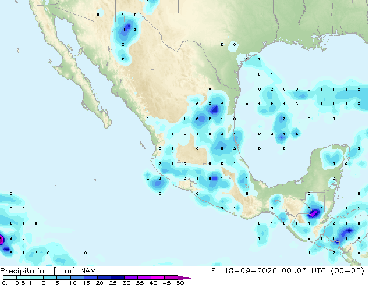Screen dimensions: 369x285
Task: Click the Precipitation [mm] title text
Action: (38, 271)
